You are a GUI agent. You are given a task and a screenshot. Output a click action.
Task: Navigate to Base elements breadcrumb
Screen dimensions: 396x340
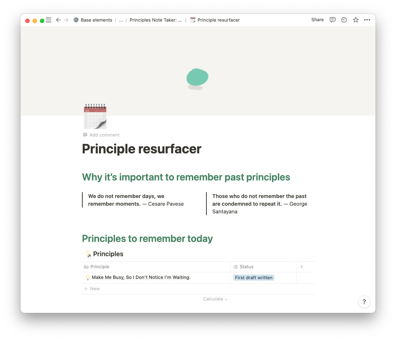(96, 20)
